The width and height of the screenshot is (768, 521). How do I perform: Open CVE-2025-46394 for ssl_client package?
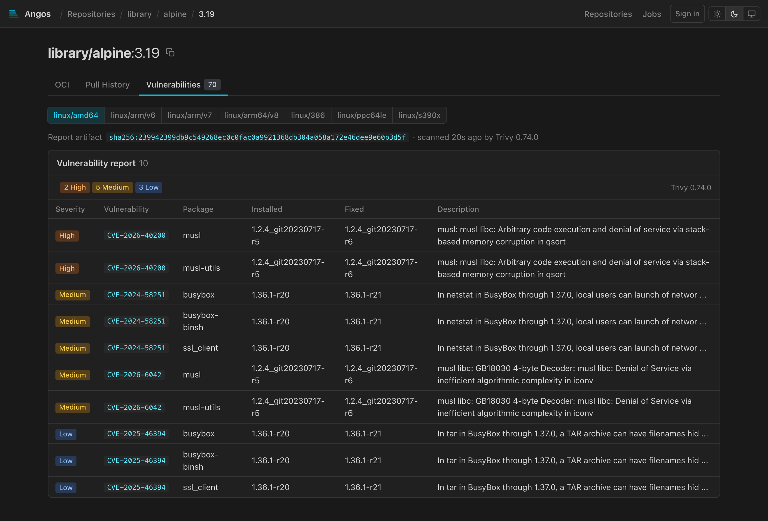click(x=136, y=487)
